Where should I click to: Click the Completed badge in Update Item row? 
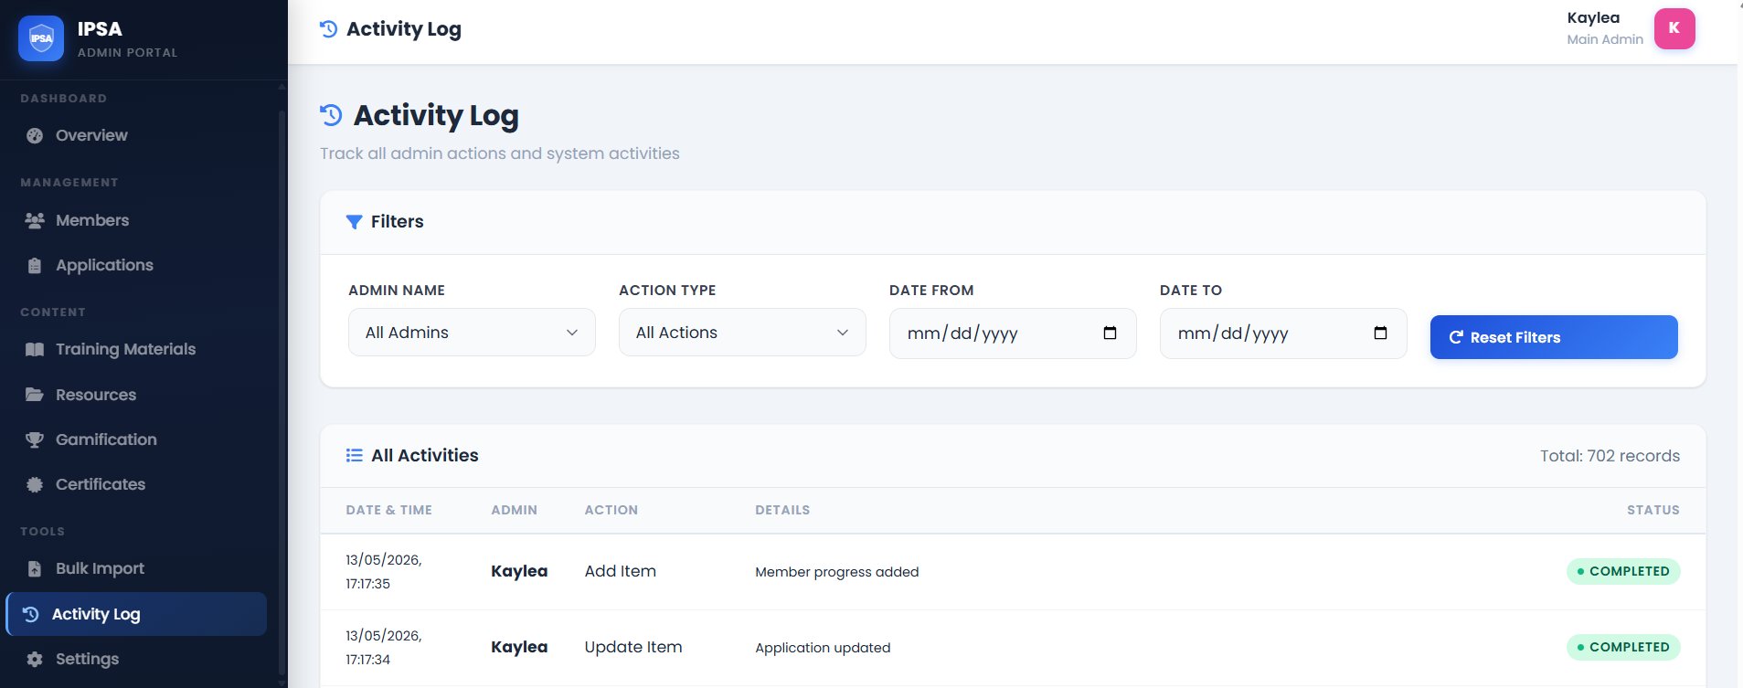coord(1623,647)
